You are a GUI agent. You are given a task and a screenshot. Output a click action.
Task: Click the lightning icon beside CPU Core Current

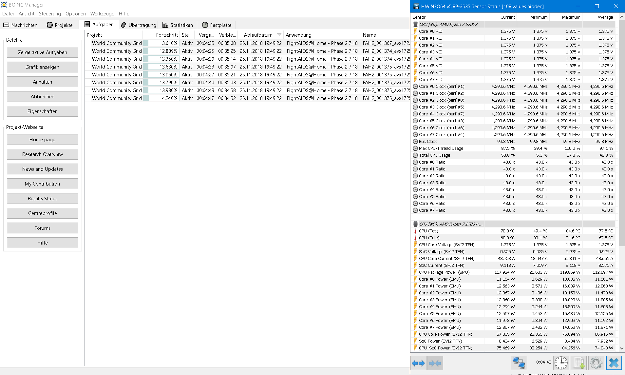tap(415, 258)
